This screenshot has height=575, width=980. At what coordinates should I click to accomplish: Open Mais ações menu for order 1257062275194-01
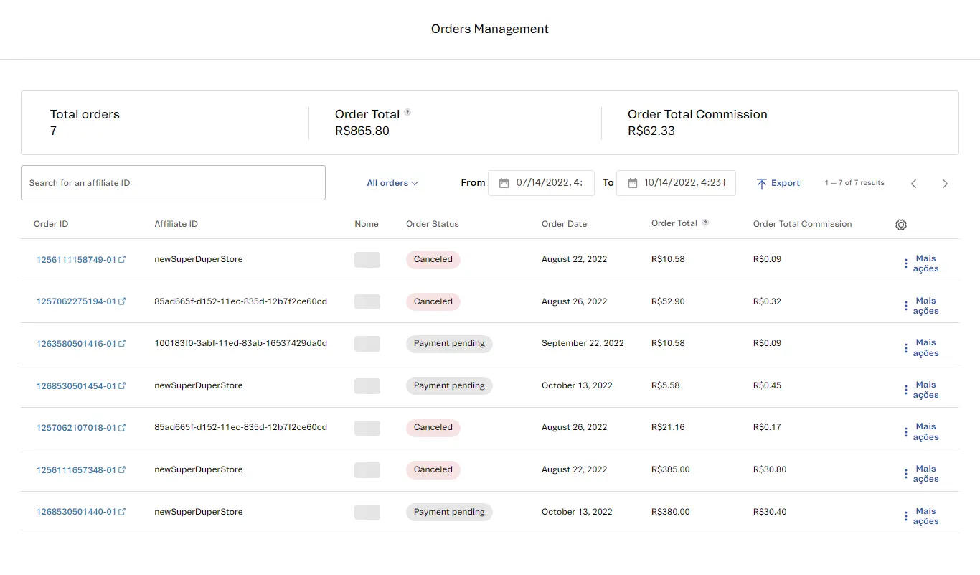tap(920, 306)
